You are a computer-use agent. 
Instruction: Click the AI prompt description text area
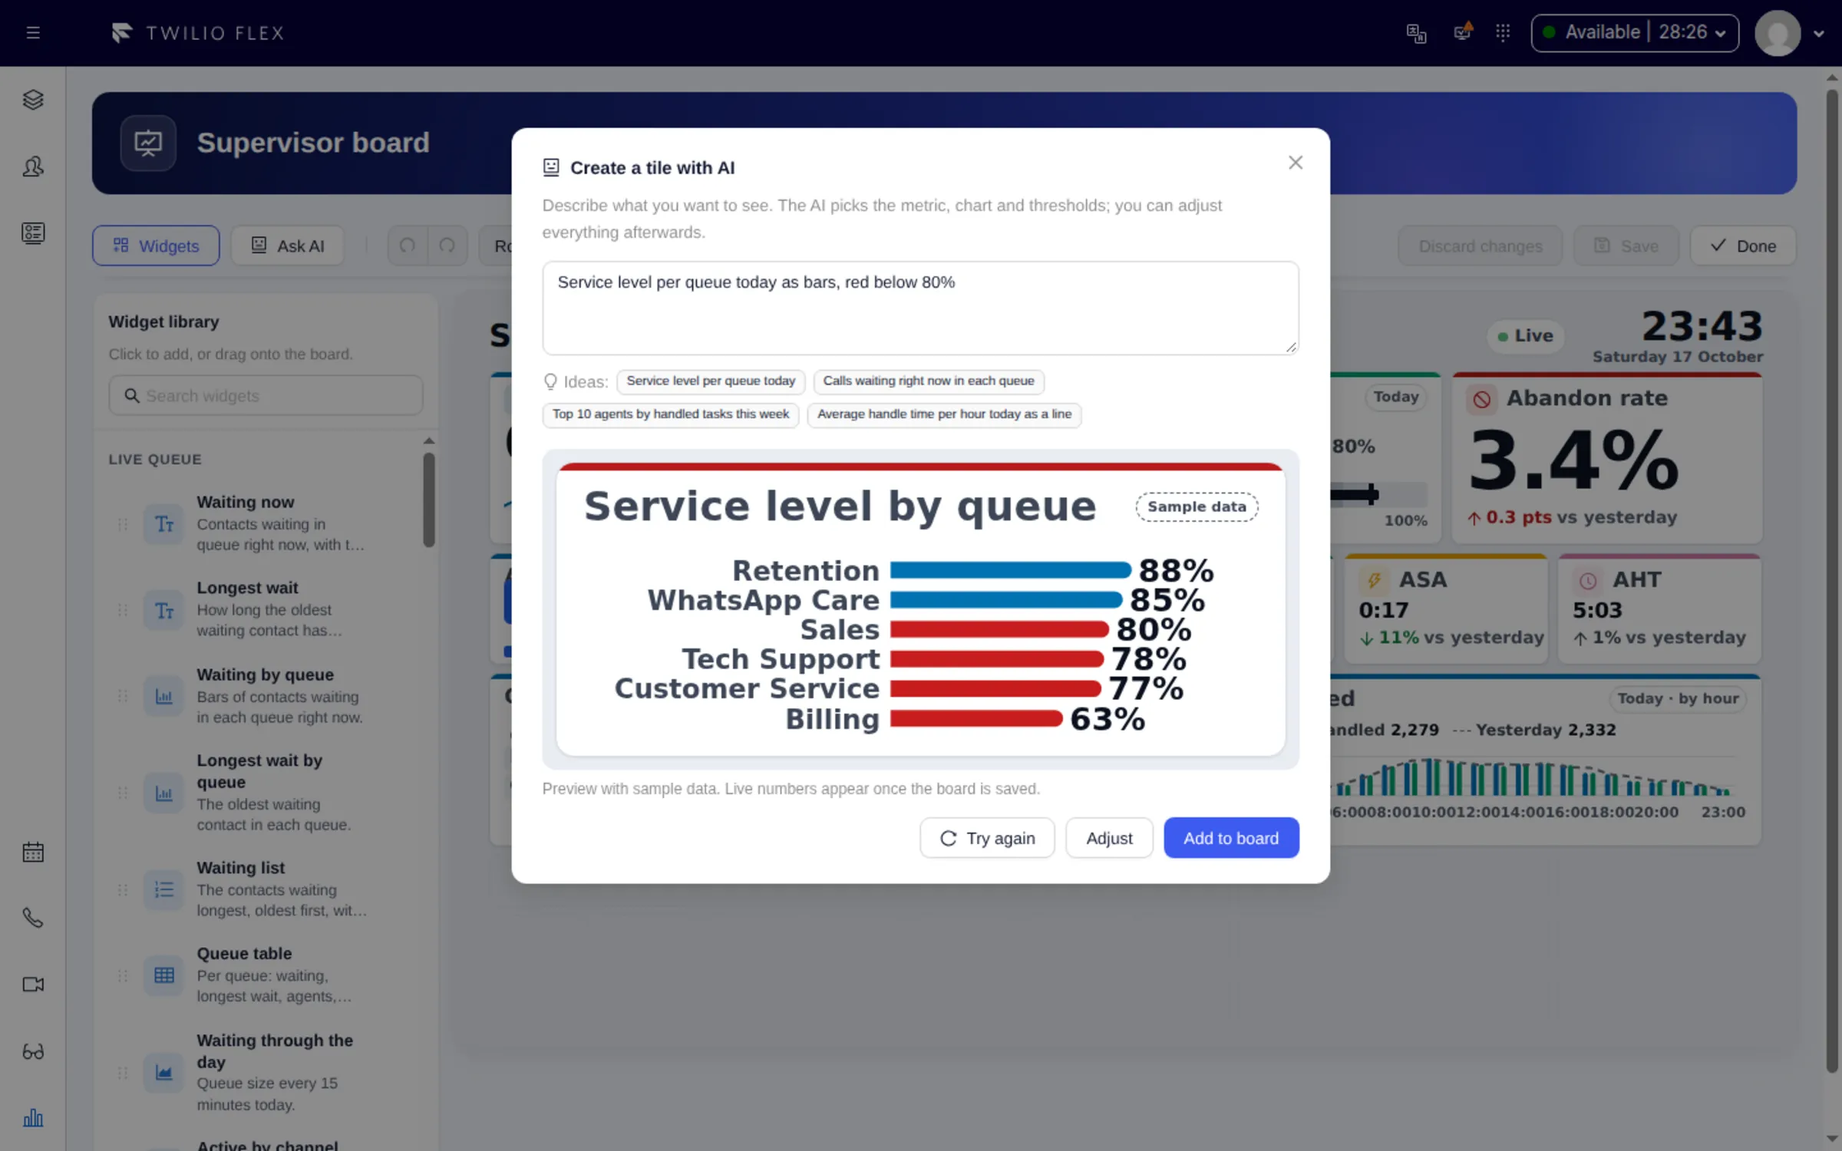click(x=920, y=308)
